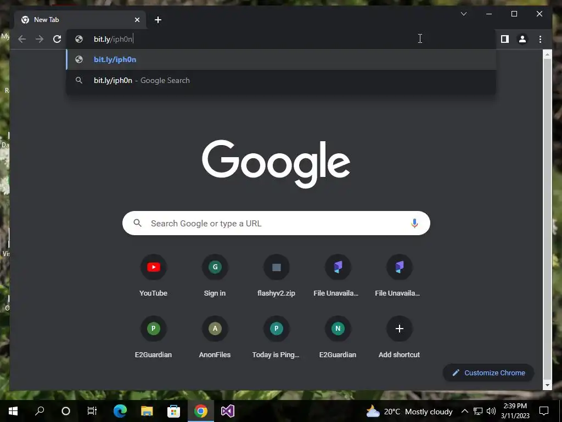Viewport: 562px width, 422px height.
Task: Launch Microsoft Edge from the taskbar
Action: tap(120, 411)
